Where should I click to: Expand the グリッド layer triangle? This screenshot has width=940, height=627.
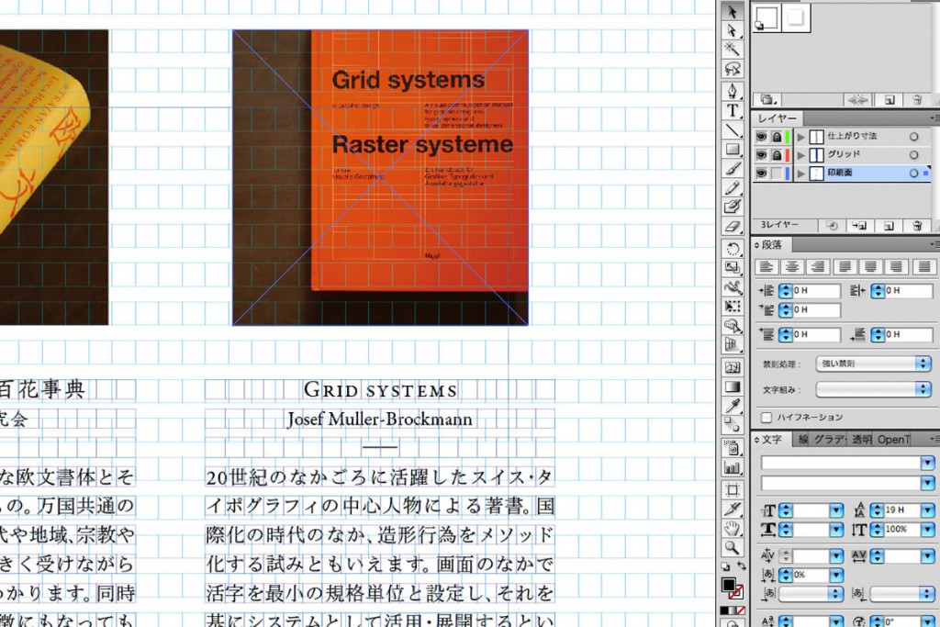click(x=800, y=155)
